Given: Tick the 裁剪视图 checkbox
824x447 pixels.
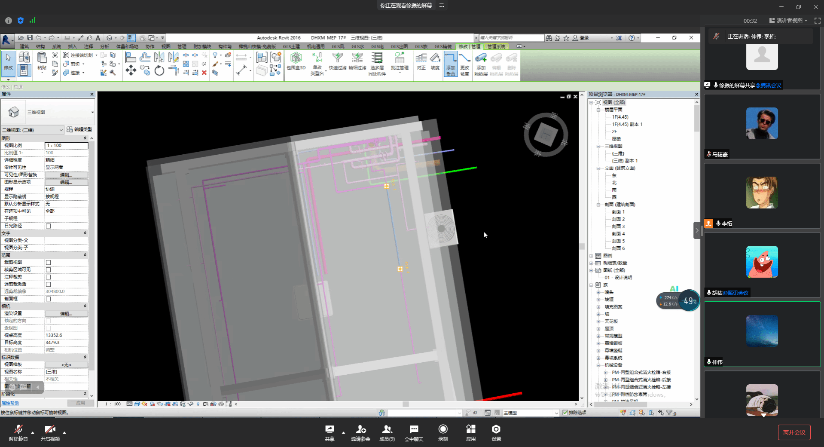Looking at the screenshot, I should pos(48,262).
